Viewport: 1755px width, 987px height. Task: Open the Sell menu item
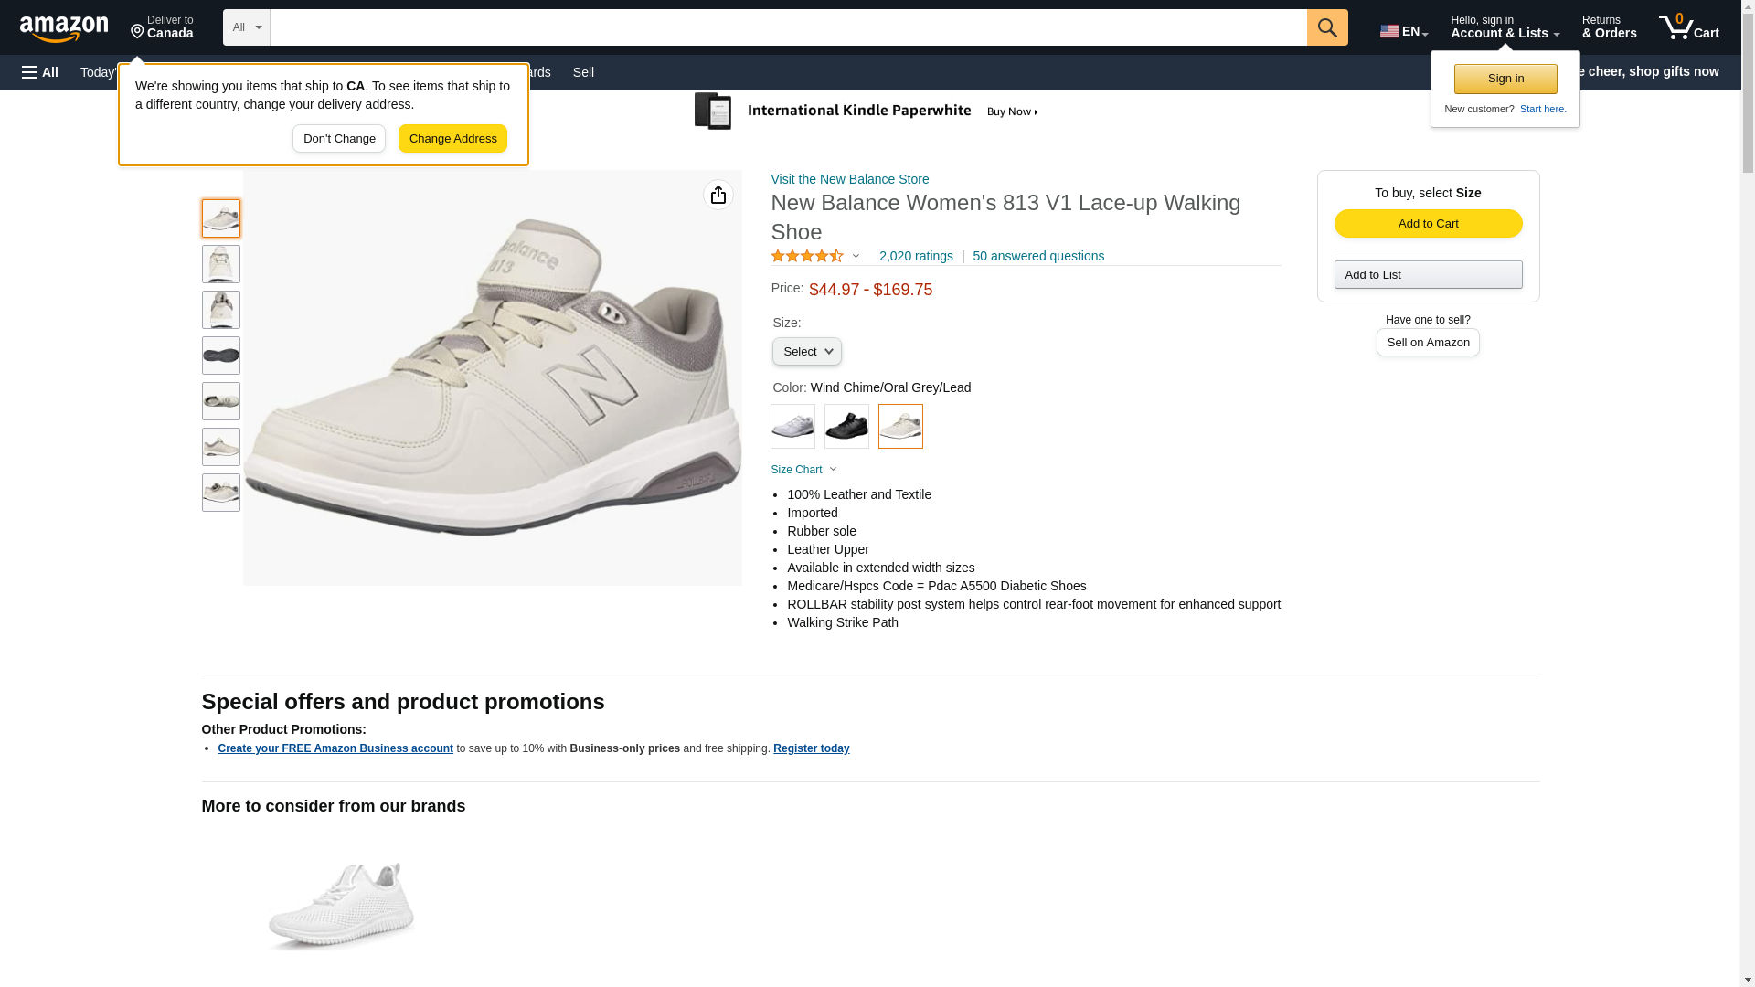point(583,72)
